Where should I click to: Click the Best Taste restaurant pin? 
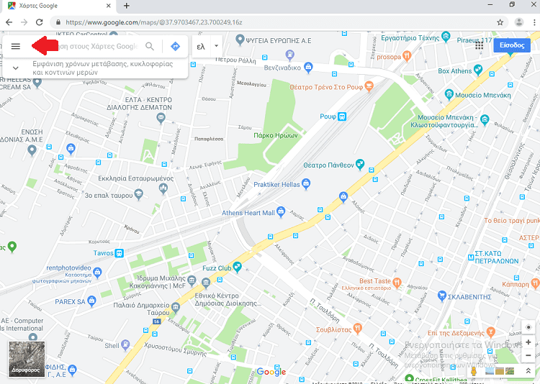point(397,283)
